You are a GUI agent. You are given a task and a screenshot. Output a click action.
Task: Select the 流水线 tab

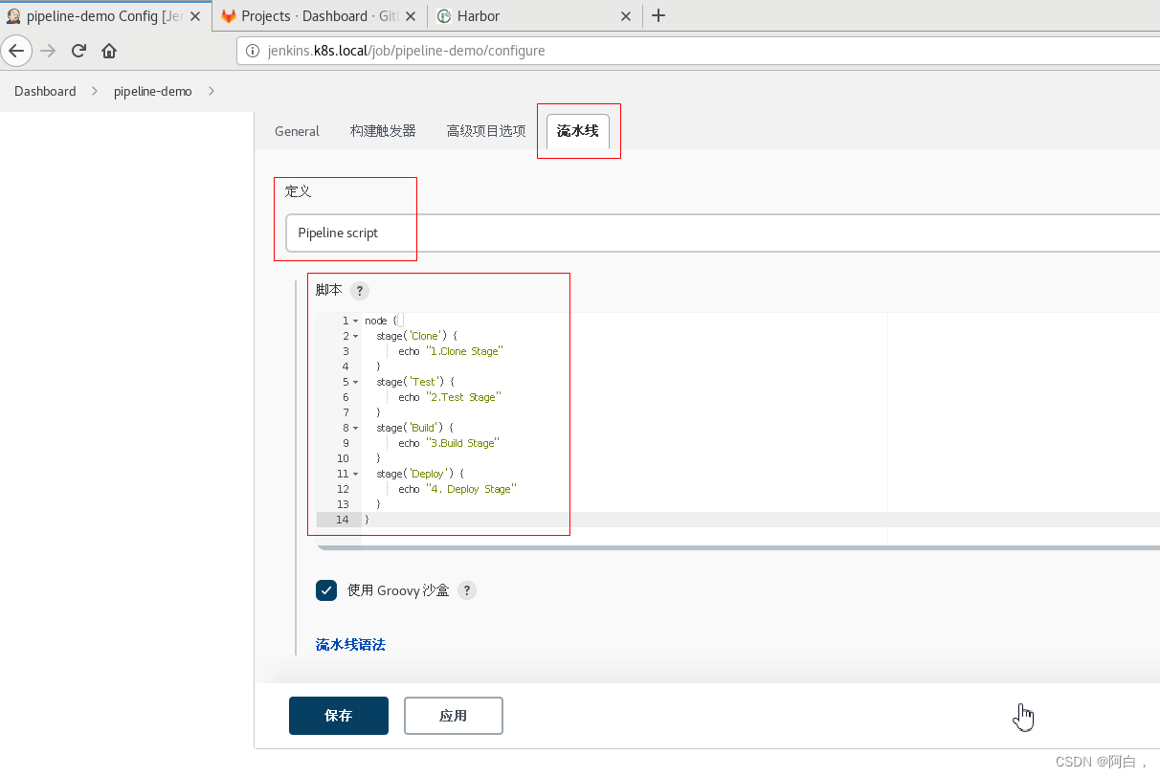point(578,131)
